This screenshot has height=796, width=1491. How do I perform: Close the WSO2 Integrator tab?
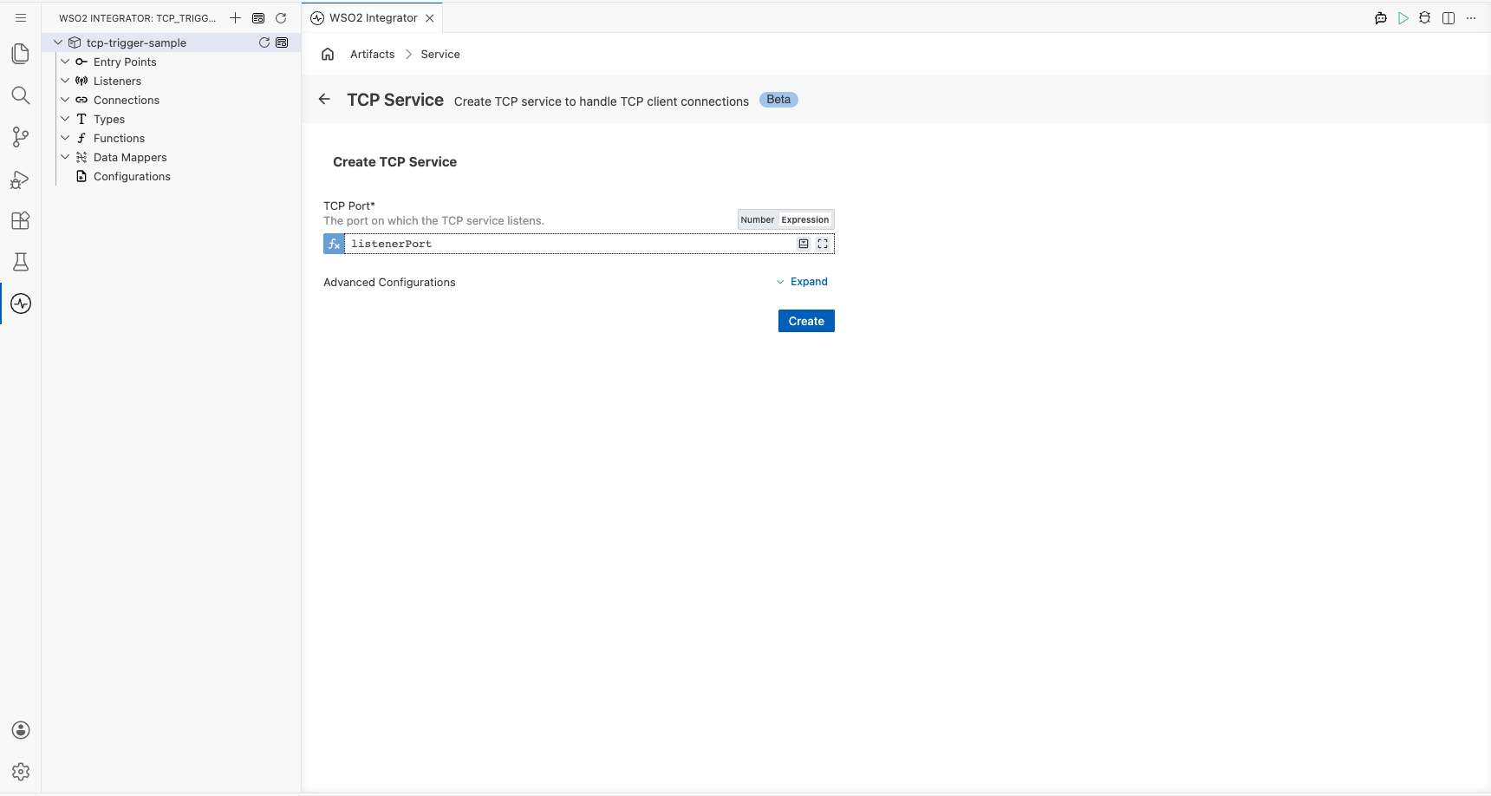click(x=430, y=18)
